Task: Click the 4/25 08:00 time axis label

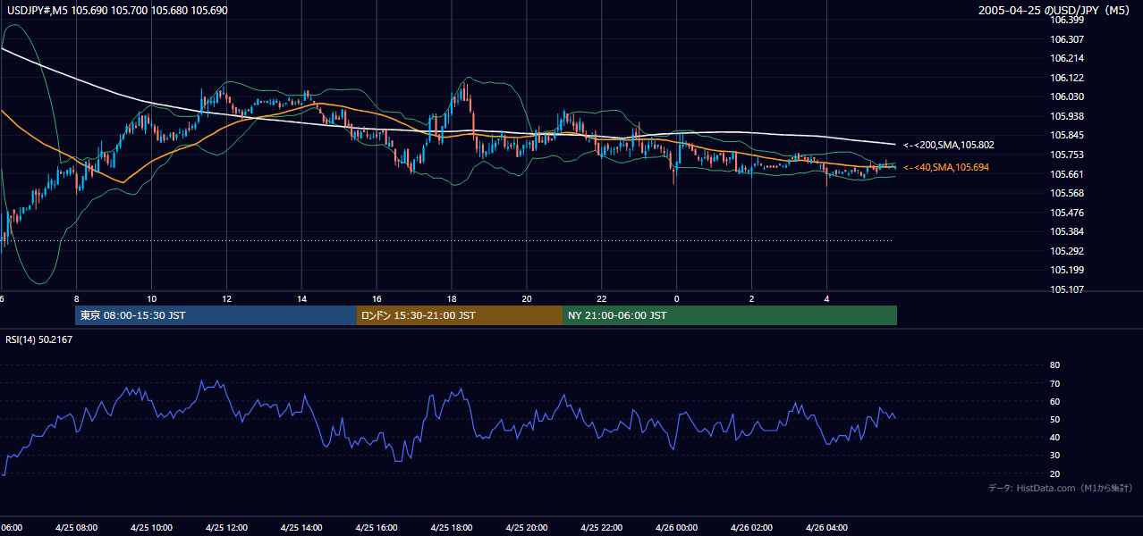Action: tap(76, 527)
